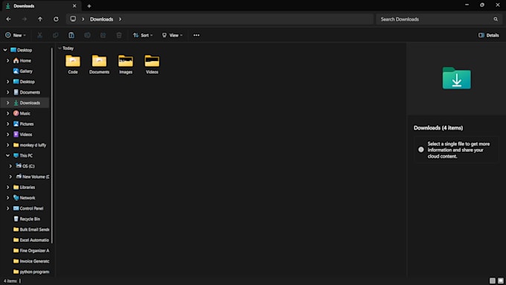
Task: Click the Share icon in toolbar
Action: coord(103,35)
